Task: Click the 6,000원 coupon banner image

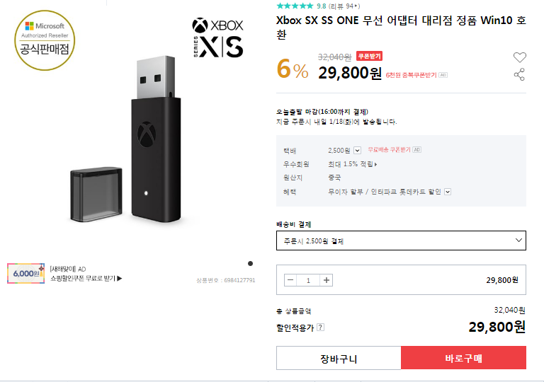Action: point(26,274)
